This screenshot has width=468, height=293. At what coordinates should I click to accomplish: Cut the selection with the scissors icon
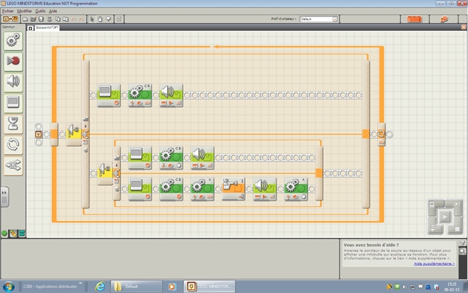click(x=50, y=19)
